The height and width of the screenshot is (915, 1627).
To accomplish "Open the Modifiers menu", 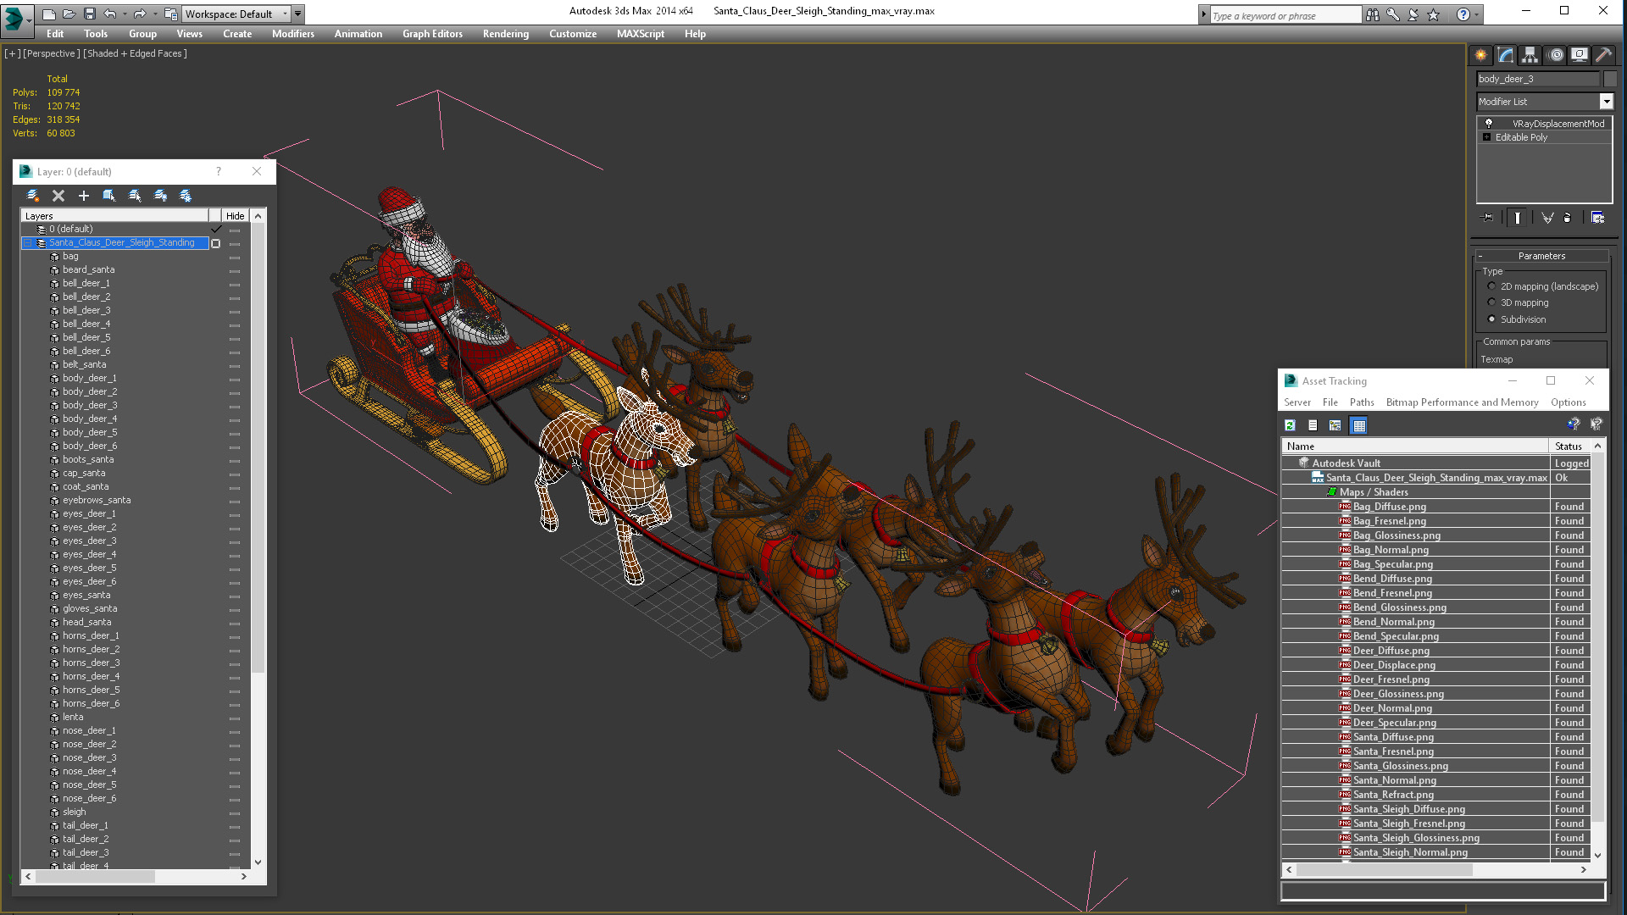I will pos(292,34).
